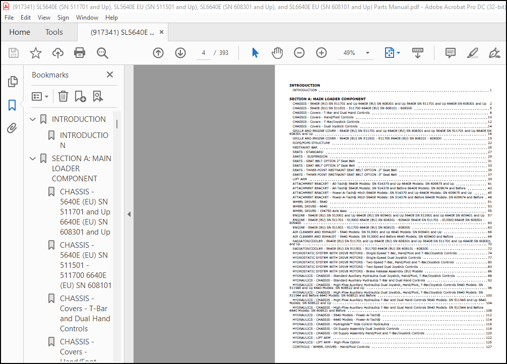Switch to the Tools tab
The width and height of the screenshot is (507, 364).
(54, 32)
